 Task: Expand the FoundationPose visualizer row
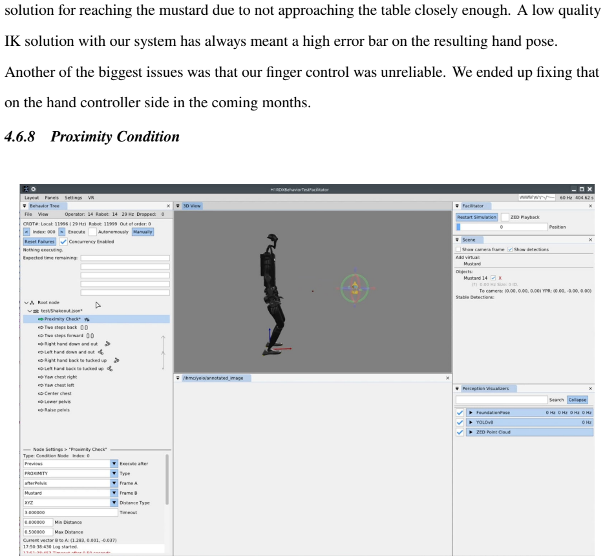pos(471,413)
